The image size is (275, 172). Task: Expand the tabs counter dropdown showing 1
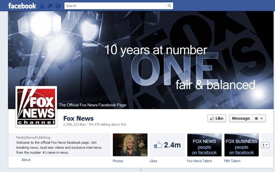(265, 145)
